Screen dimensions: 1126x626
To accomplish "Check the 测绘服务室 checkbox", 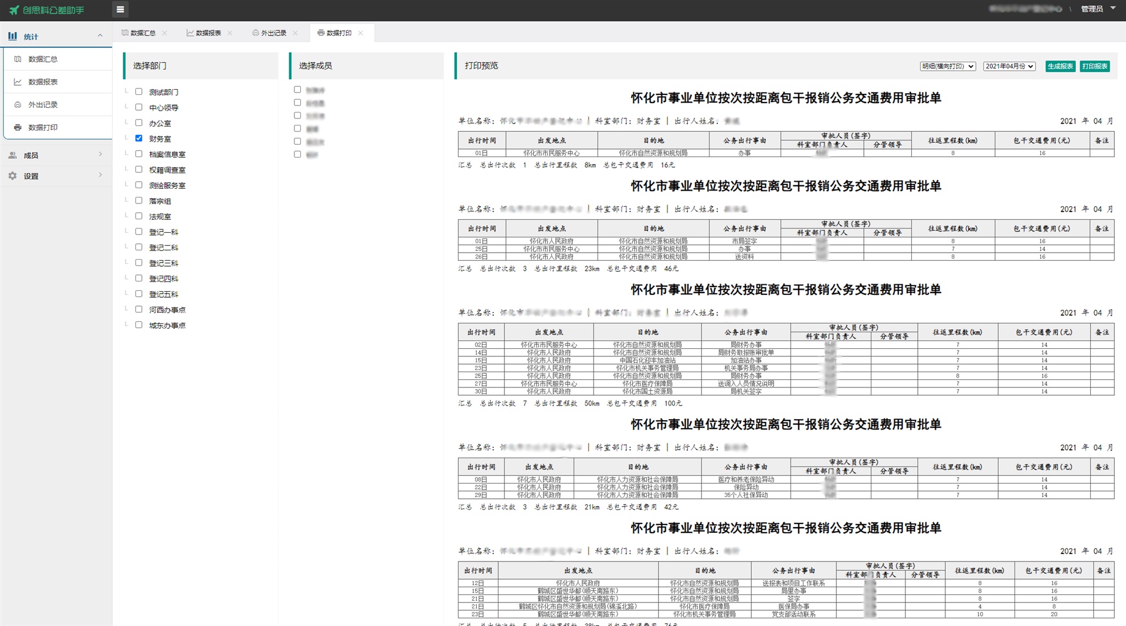I will tap(139, 185).
